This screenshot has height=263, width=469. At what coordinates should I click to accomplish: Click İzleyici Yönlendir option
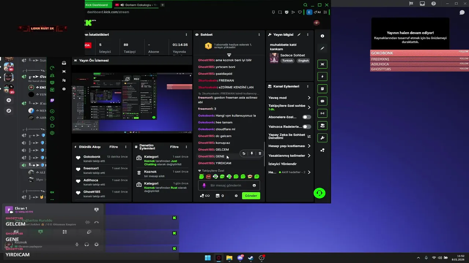(x=282, y=164)
